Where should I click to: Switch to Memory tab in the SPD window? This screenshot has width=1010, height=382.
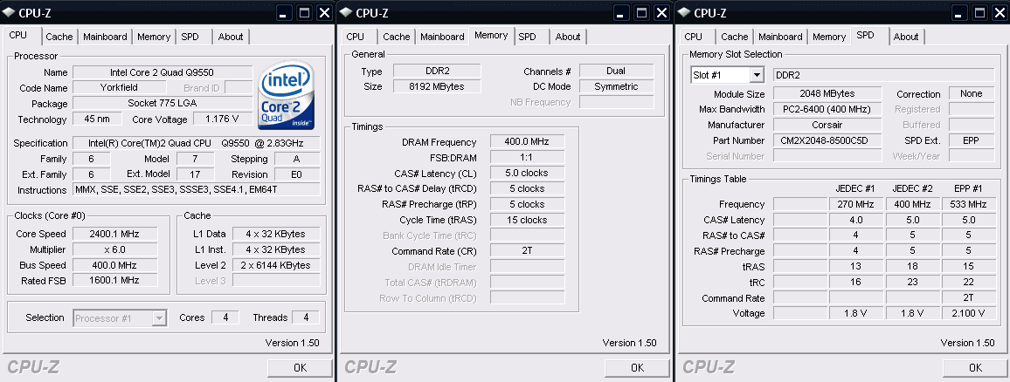tap(829, 37)
